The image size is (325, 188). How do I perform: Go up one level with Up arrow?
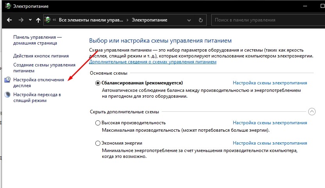(x=38, y=20)
